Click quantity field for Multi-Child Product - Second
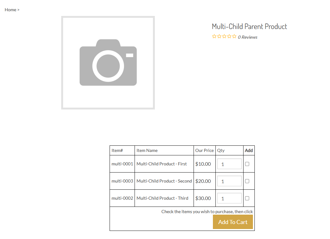 (229, 181)
